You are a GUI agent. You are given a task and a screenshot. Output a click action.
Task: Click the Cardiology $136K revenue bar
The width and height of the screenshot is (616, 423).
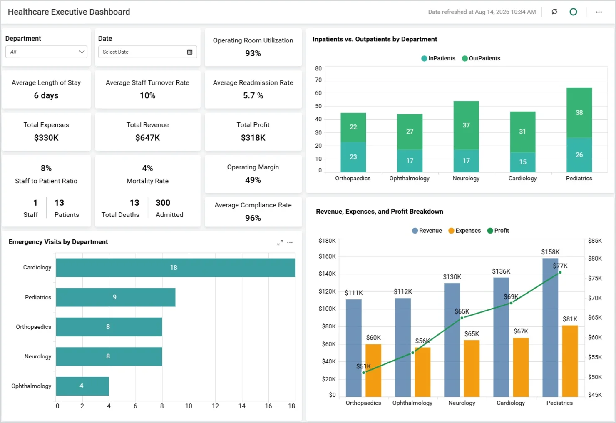(x=501, y=337)
